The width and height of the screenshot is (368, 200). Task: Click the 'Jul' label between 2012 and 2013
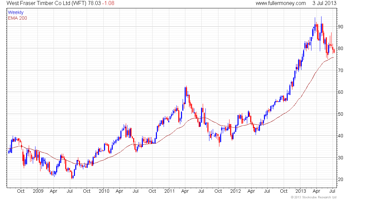pos(267,191)
